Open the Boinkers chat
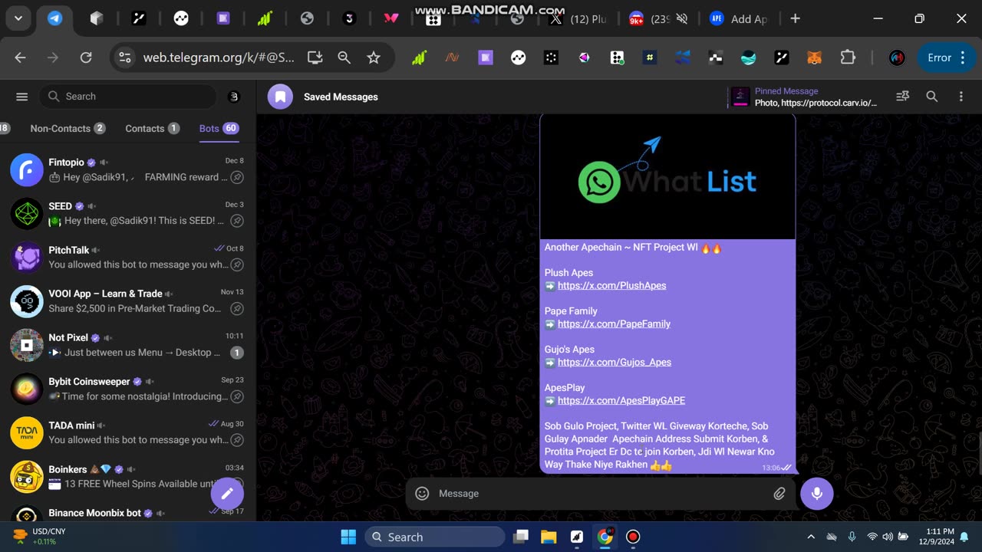The image size is (982, 552). 128,476
